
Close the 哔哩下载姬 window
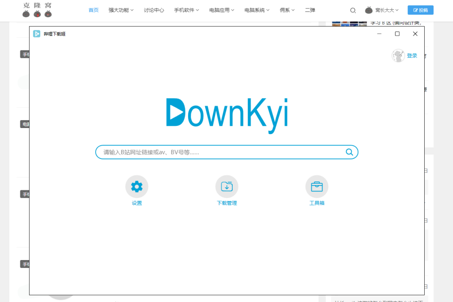click(415, 34)
